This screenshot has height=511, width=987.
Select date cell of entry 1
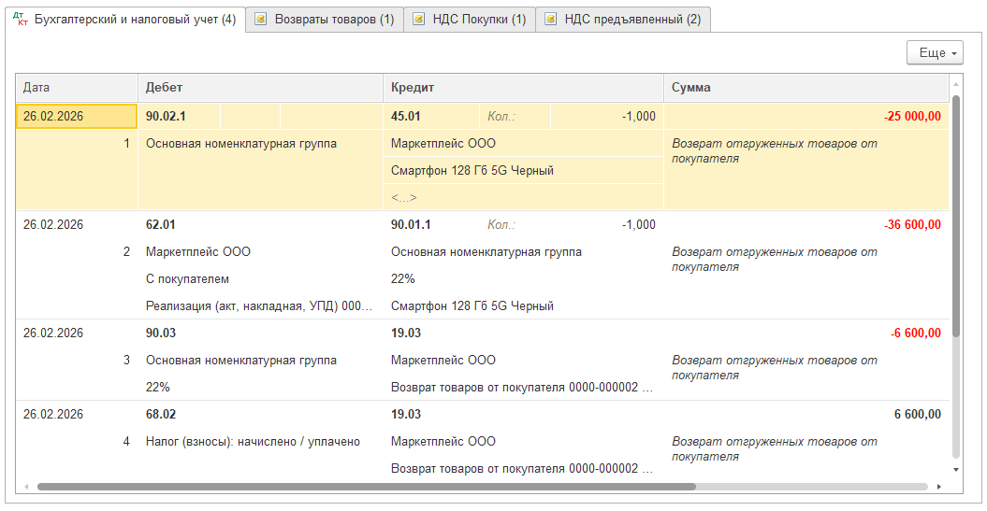(77, 116)
